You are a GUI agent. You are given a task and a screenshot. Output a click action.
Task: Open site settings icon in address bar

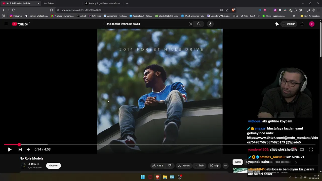pyautogui.click(x=58, y=10)
